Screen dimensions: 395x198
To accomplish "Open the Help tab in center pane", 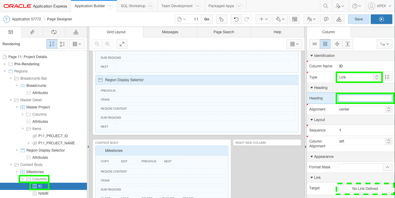I will tap(278, 32).
